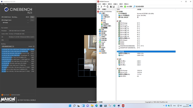The width and height of the screenshot is (193, 108).
Task: Toggle the Details arrow in the ranking panel
Action: [33, 46]
